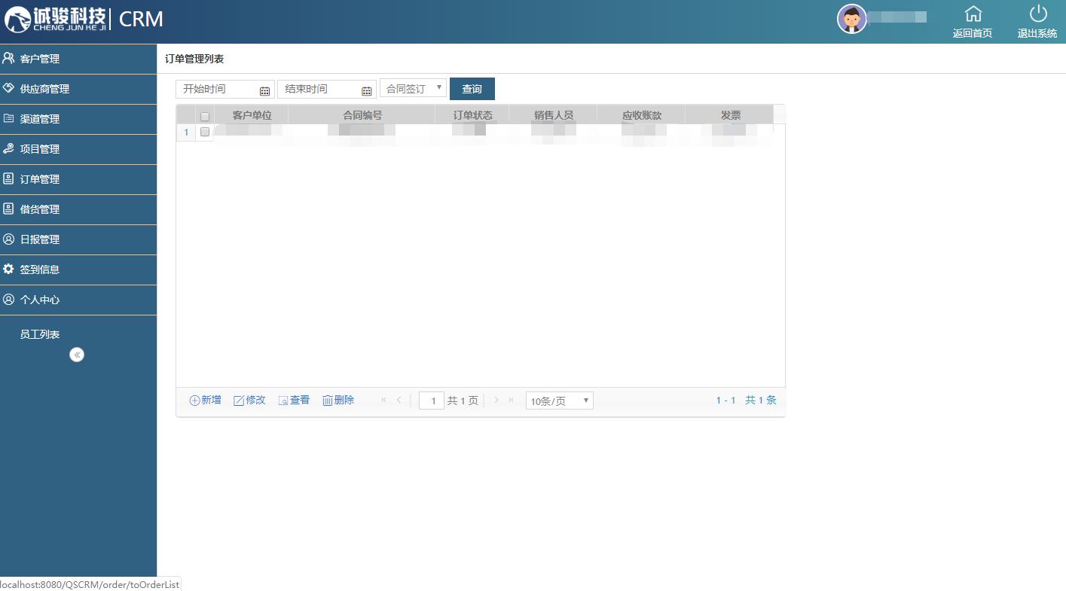
Task: Sort by 订单状态 column header
Action: pyautogui.click(x=472, y=115)
